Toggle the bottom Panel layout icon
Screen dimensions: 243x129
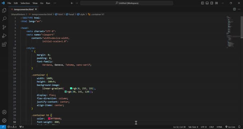tap(207, 3)
